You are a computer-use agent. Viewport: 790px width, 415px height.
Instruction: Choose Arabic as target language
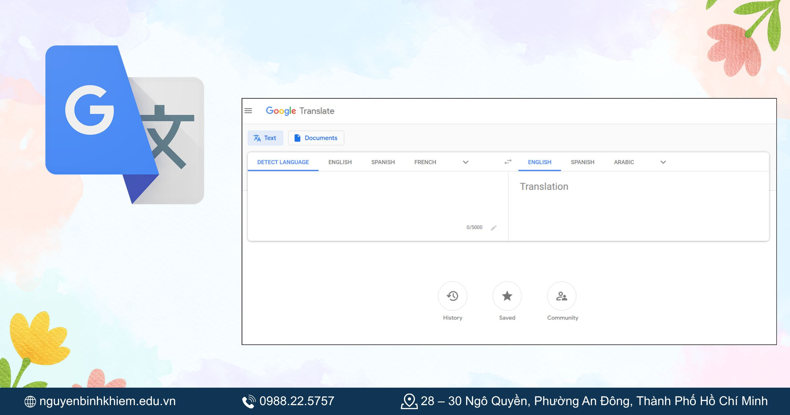coord(624,162)
